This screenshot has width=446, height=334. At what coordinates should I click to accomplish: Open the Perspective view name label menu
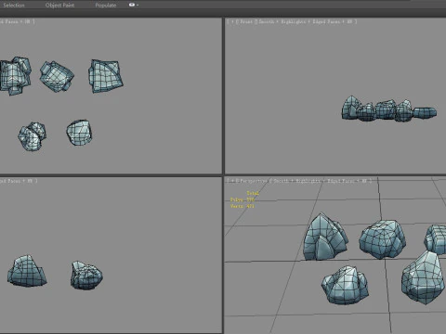click(253, 181)
